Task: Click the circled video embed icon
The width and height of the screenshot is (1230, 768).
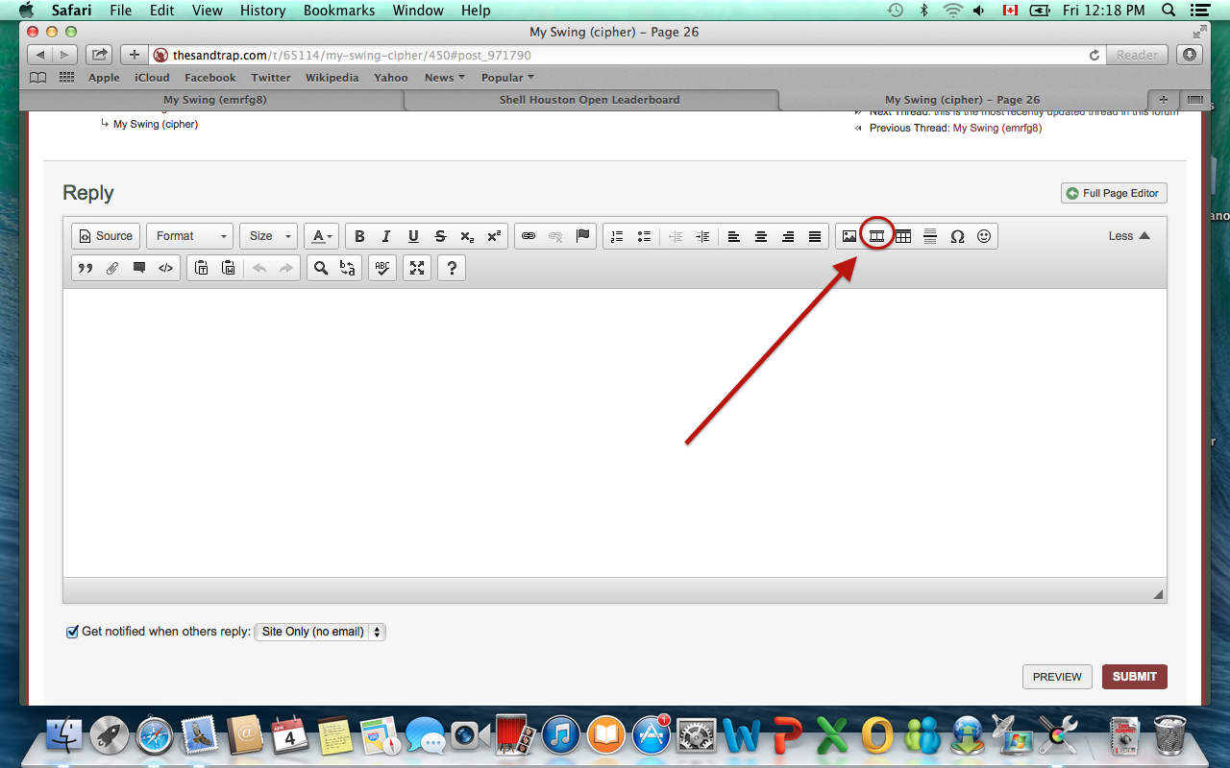Action: click(x=876, y=236)
